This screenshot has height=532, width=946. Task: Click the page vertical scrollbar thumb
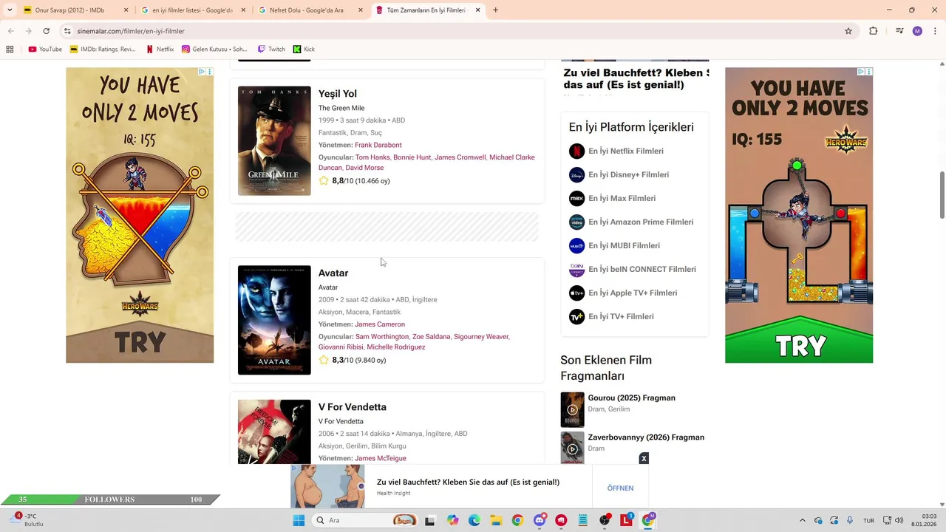coord(942,195)
